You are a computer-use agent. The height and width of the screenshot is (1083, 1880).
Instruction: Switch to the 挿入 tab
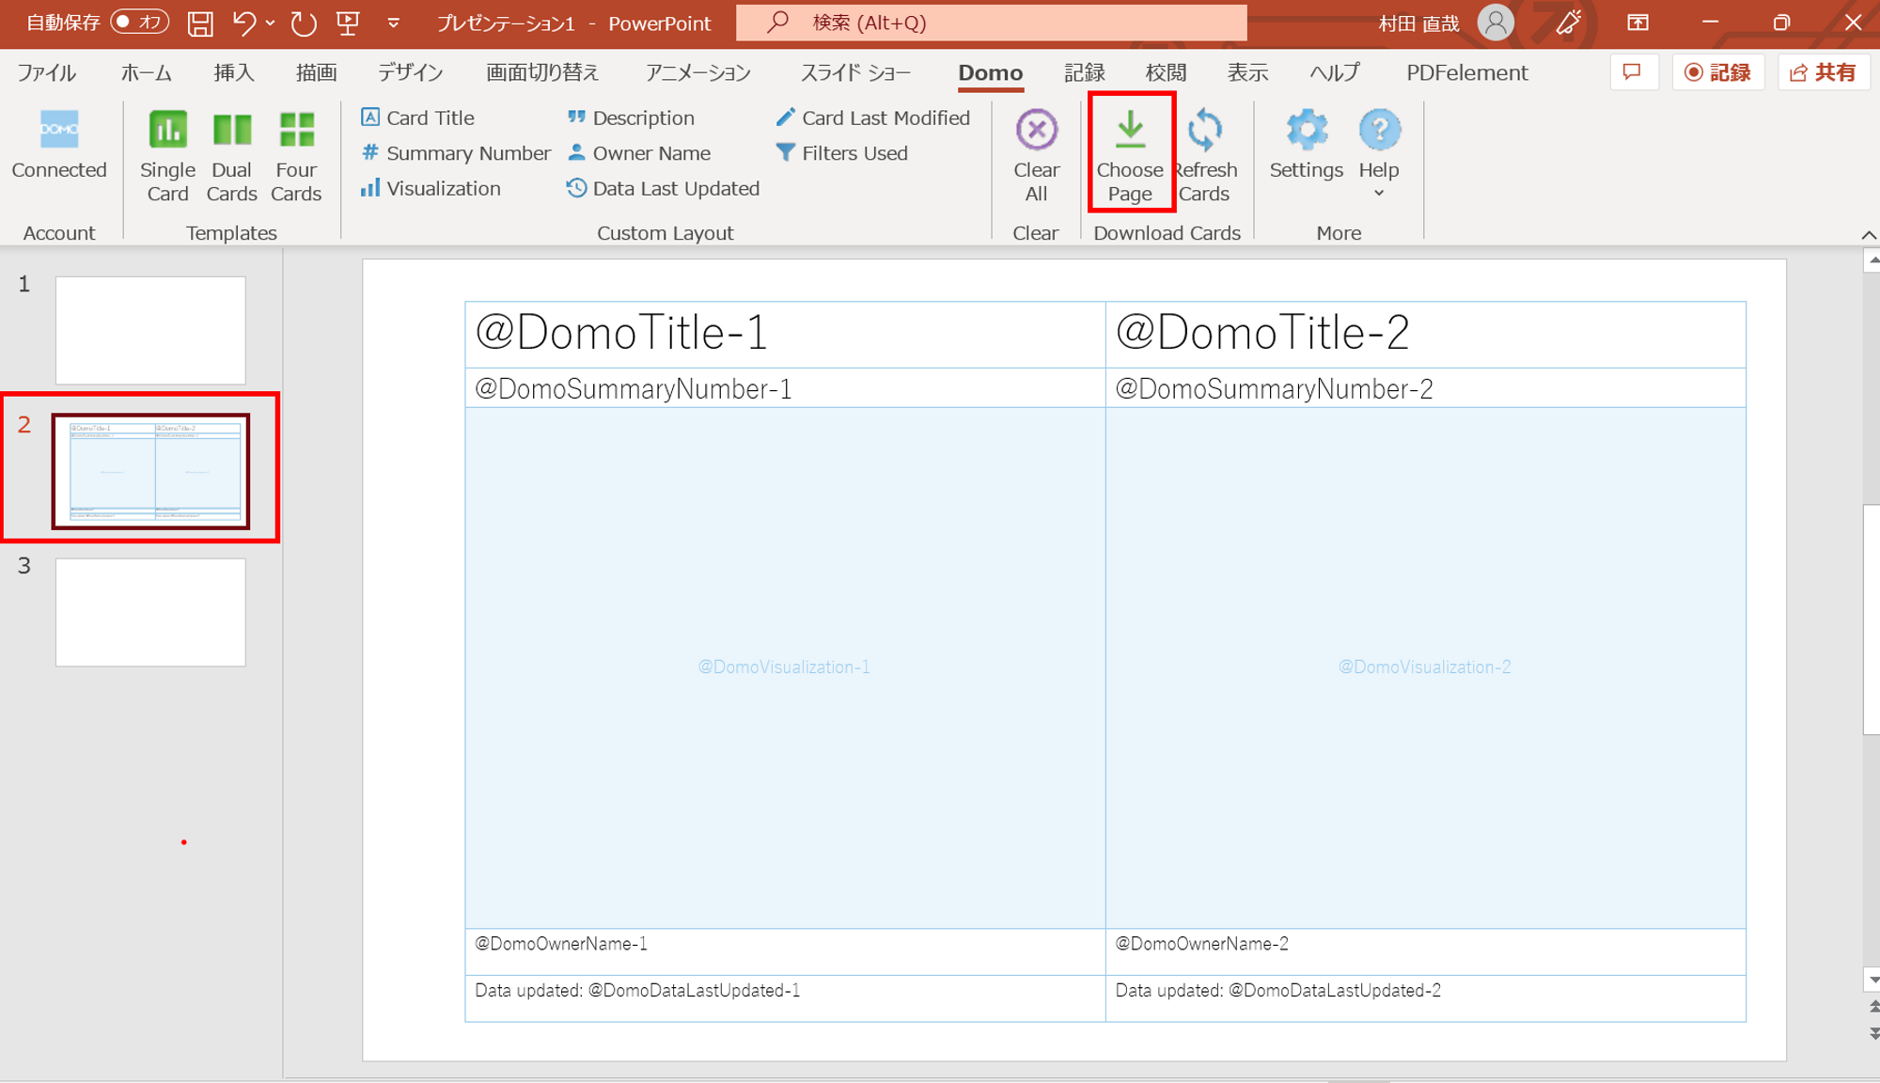click(x=234, y=72)
